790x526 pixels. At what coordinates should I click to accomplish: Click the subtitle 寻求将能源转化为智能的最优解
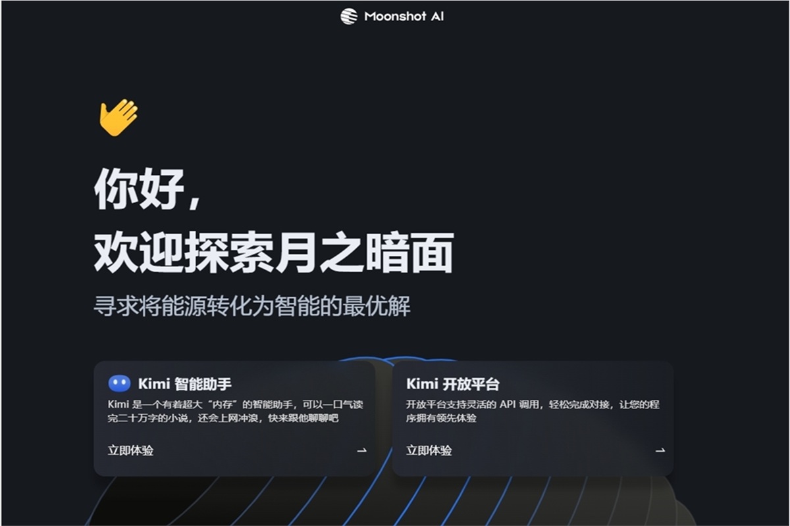pos(251,306)
